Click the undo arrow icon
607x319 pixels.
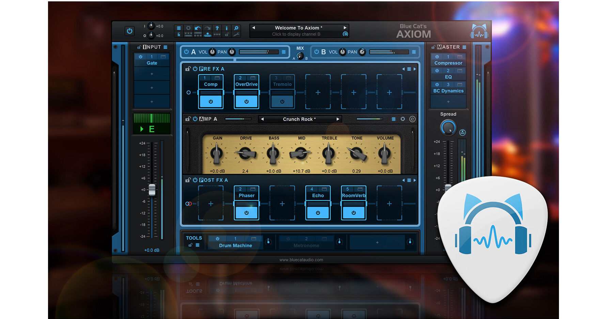[198, 28]
